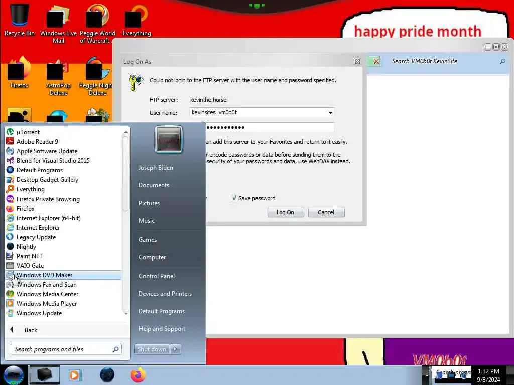Click the programs list scroll-down arrow
This screenshot has height=385, width=514.
point(126,314)
